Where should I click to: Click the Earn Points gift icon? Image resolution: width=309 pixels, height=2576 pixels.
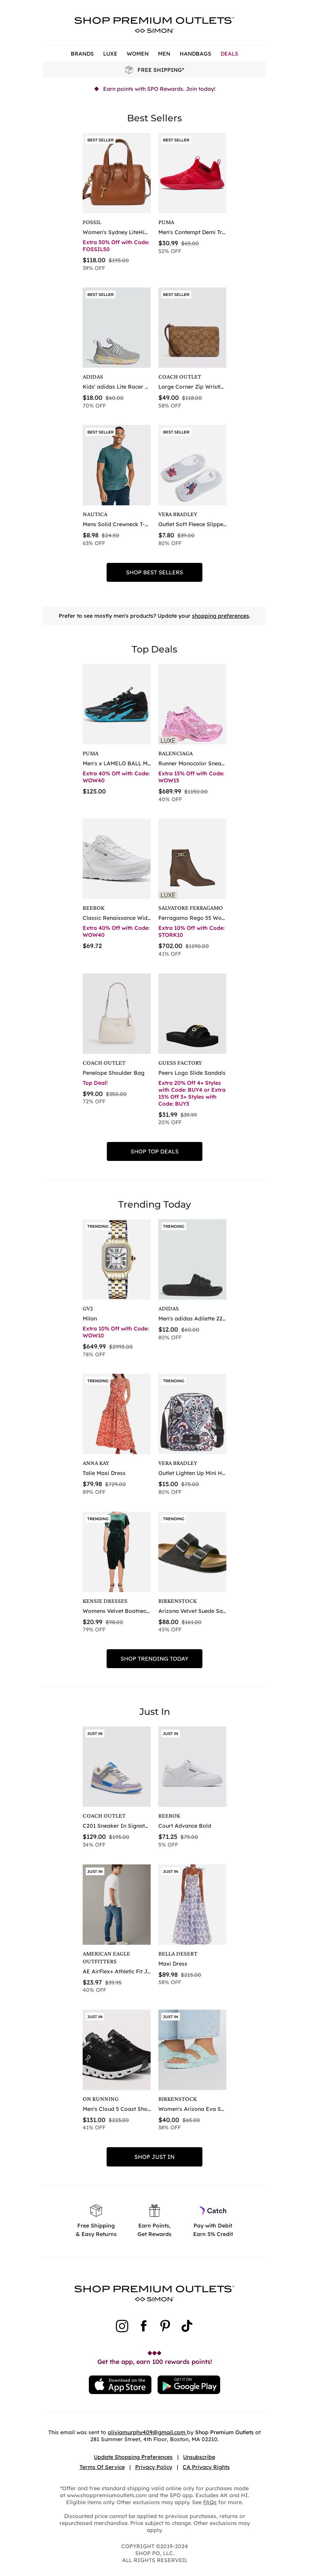[154, 2210]
